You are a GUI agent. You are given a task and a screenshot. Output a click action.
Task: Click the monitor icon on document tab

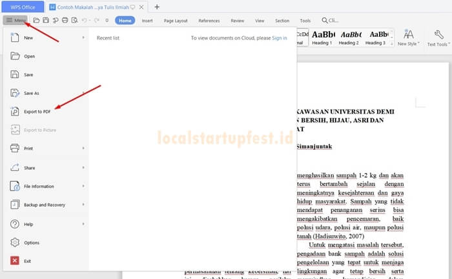133,7
